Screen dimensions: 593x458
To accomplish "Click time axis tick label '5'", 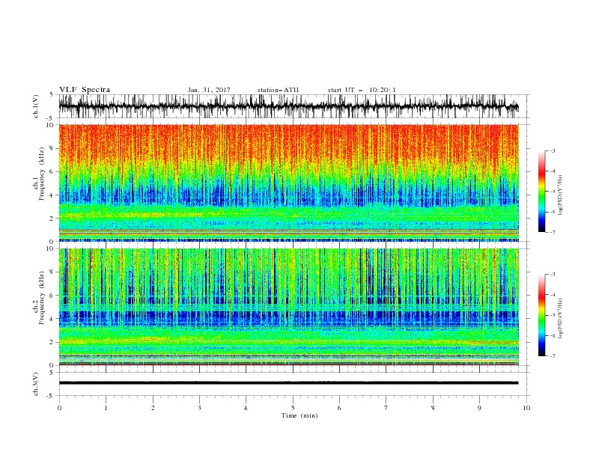I will point(293,408).
